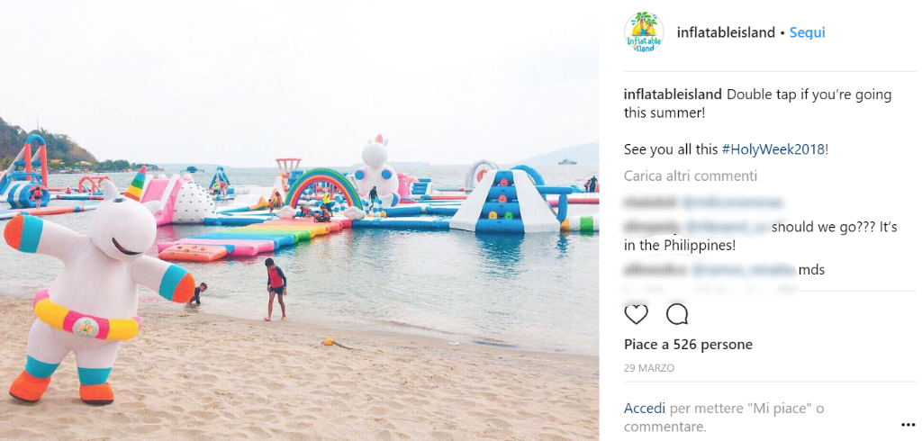Viewport: 922px width, 441px height.
Task: Open comments via the speech bubble icon
Action: pos(677,315)
